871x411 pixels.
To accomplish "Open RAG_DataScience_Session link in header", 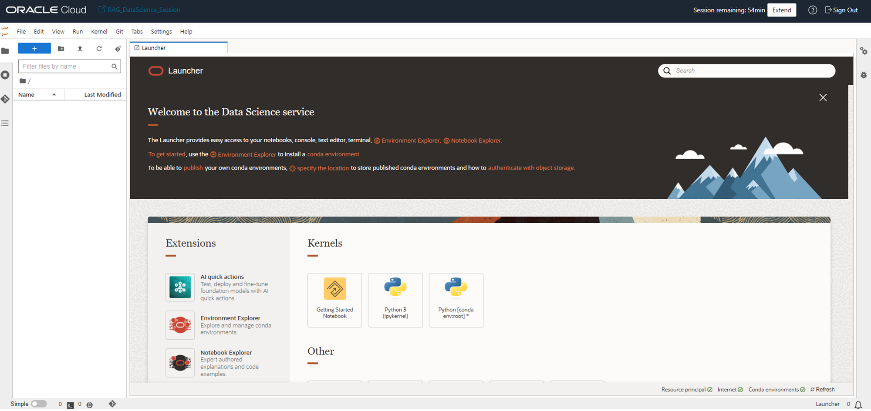I will coord(139,10).
